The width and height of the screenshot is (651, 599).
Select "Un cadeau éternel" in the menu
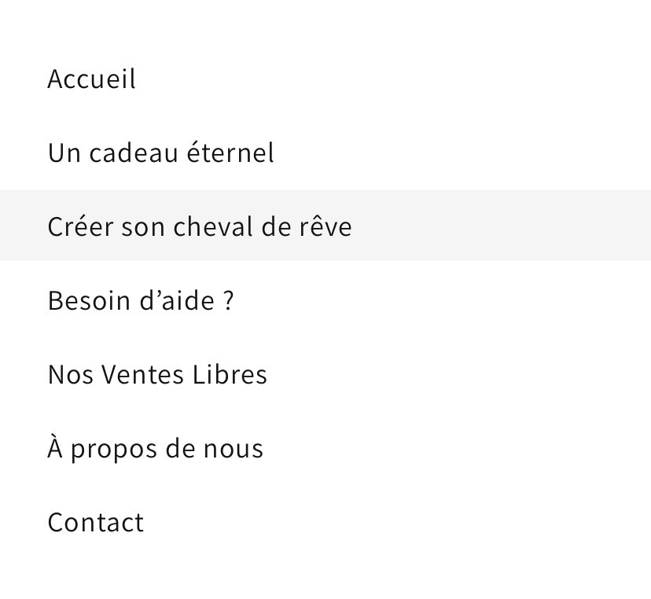160,153
